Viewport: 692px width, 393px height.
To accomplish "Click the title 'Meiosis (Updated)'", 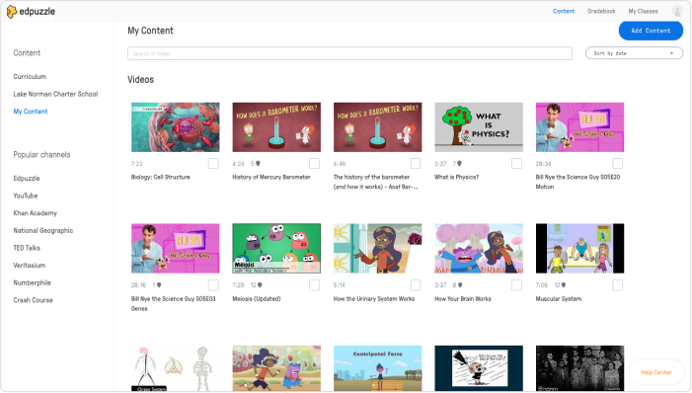I will pyautogui.click(x=257, y=299).
